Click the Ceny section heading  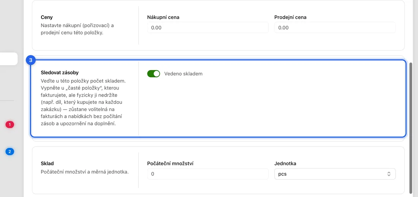click(47, 17)
